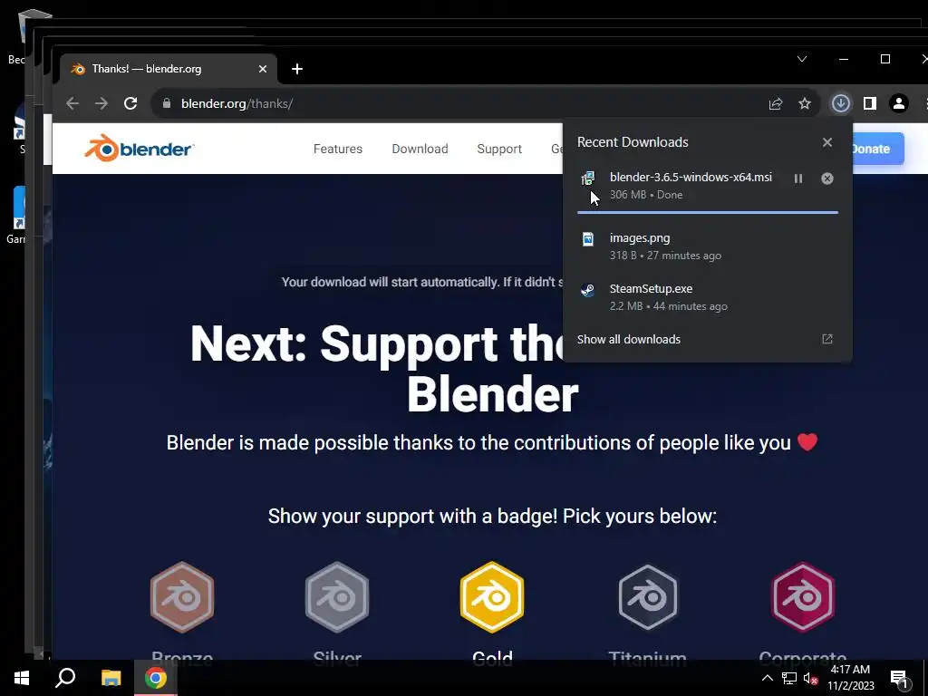
Task: Open the Support menu item
Action: (499, 149)
